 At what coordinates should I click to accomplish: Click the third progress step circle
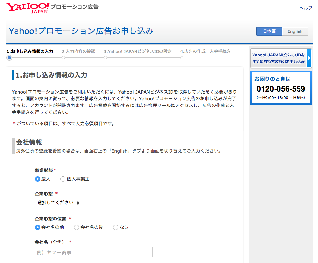pyautogui.click(x=105, y=58)
